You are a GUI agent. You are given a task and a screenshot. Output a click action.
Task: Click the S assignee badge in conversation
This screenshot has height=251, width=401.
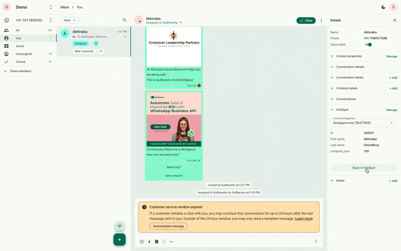pos(96,44)
